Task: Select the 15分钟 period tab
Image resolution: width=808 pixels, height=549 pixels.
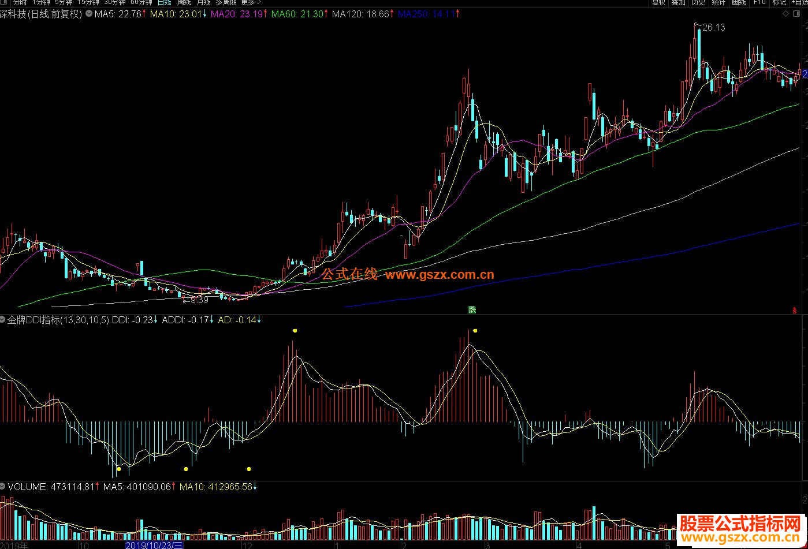Action: pyautogui.click(x=89, y=2)
